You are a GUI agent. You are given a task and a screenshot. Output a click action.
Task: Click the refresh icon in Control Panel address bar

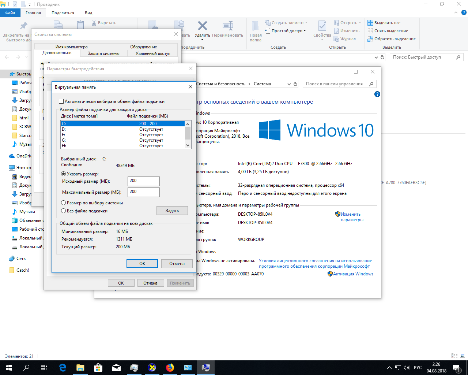[x=295, y=84]
